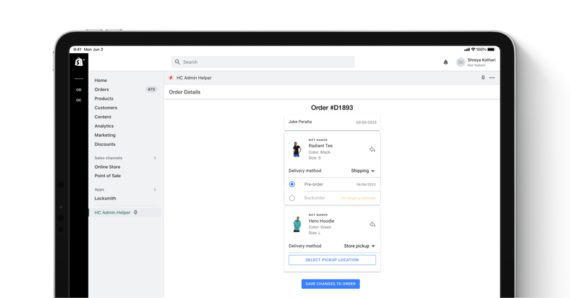Open the notifications bell
Image resolution: width=570 pixels, height=298 pixels.
pyautogui.click(x=446, y=63)
